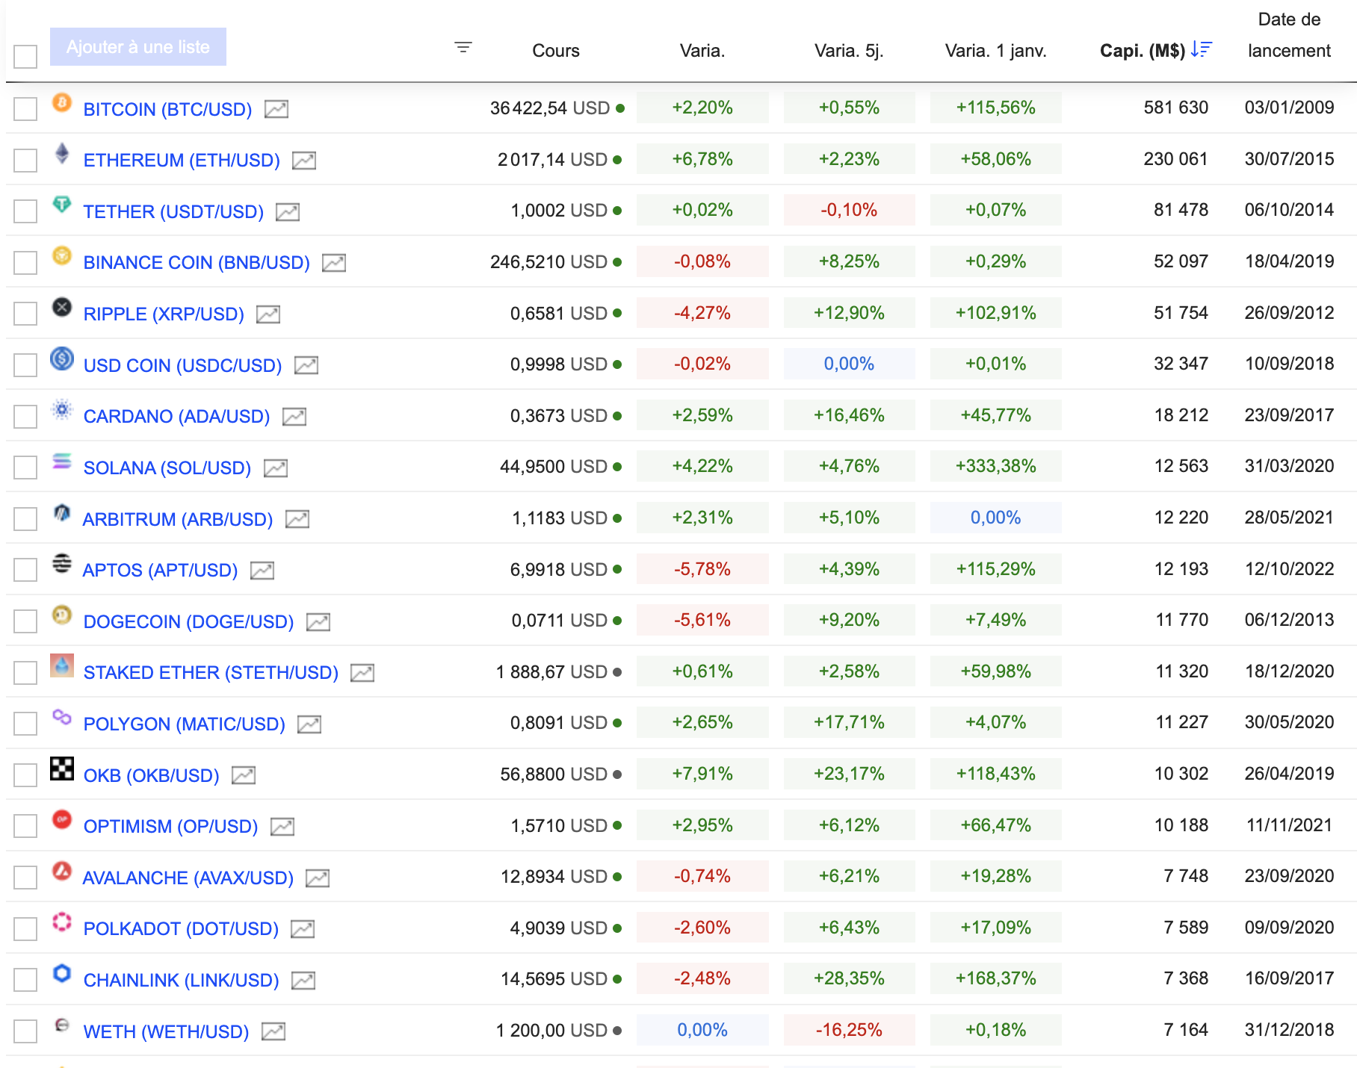Select the STAKED ETHER row
1357x1068 pixels.
click(x=25, y=671)
